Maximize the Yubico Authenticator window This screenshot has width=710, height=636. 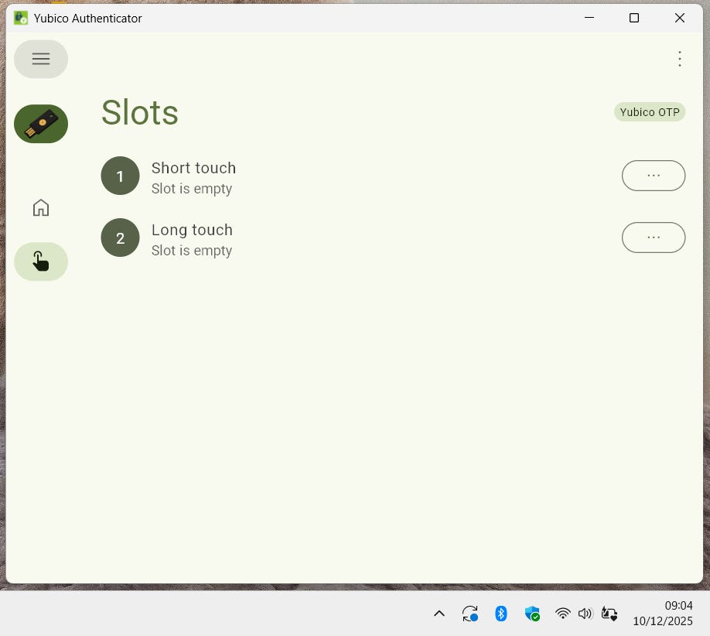pos(634,18)
